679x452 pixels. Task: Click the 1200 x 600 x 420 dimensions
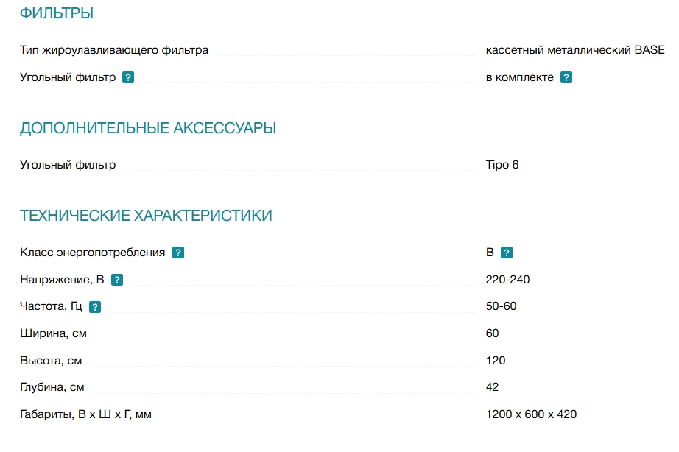pos(531,414)
